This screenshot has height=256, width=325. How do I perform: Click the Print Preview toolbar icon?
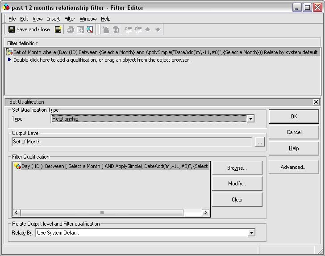[x=80, y=29]
